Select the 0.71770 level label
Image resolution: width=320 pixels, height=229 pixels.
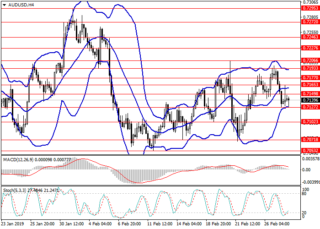[309, 78]
